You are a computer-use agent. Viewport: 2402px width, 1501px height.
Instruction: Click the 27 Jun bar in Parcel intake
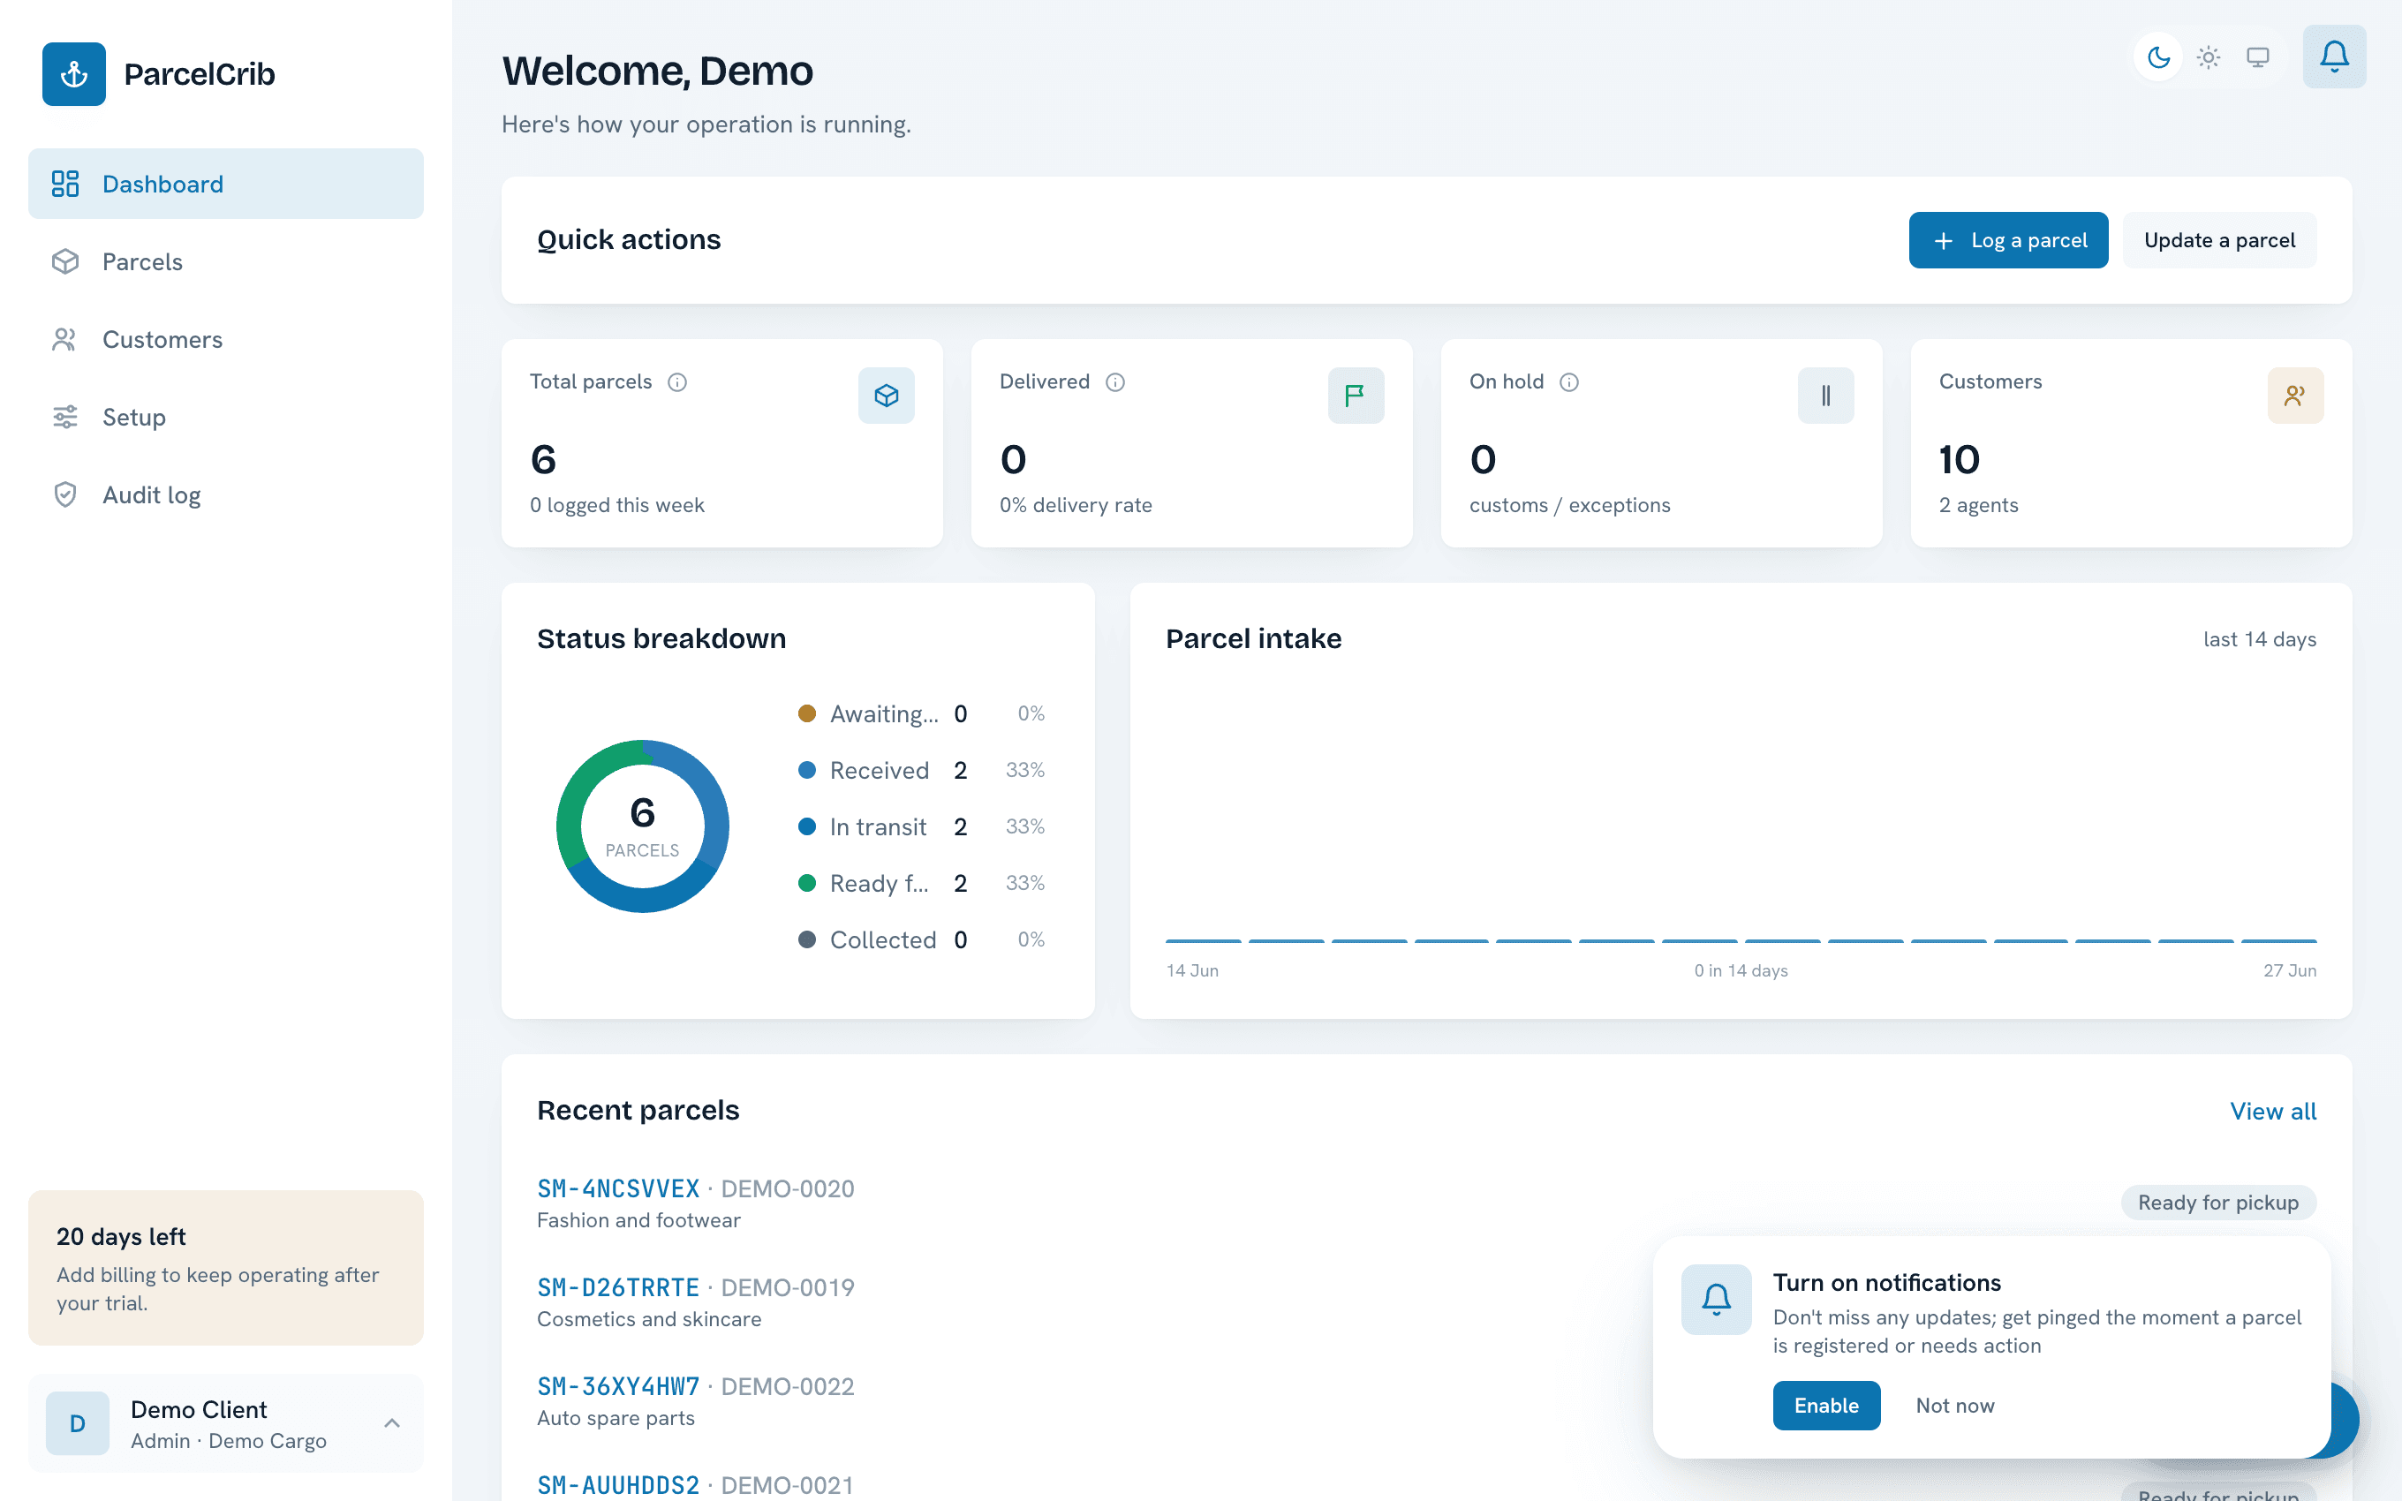pos(2279,940)
